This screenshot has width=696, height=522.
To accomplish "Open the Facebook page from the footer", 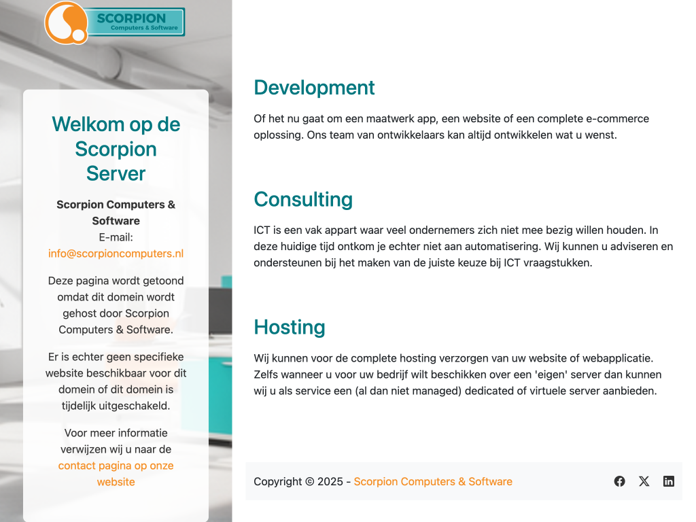I will (619, 481).
